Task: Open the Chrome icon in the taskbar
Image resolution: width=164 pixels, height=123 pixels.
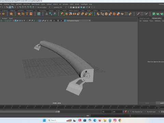Action: (120, 120)
